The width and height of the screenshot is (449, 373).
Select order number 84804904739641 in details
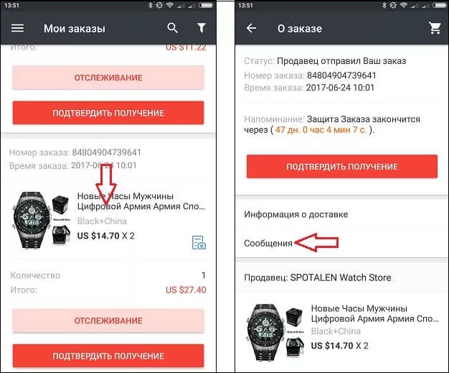coord(341,75)
